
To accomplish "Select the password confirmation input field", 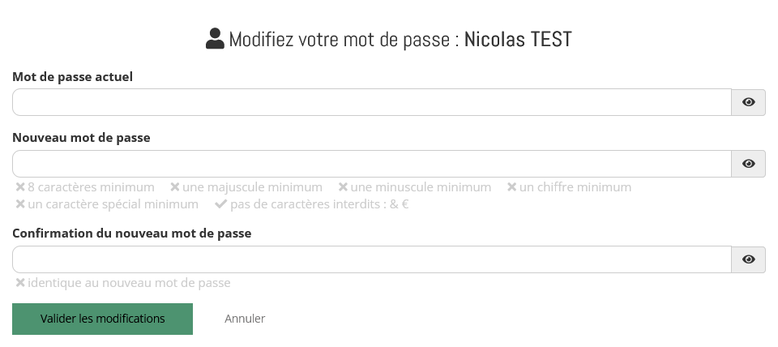I will (x=372, y=259).
